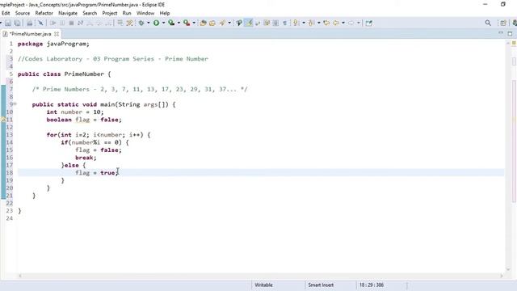Click the vertical scrollbar of the editor
Screen dimensions: 517x291
pyautogui.click(x=508, y=155)
